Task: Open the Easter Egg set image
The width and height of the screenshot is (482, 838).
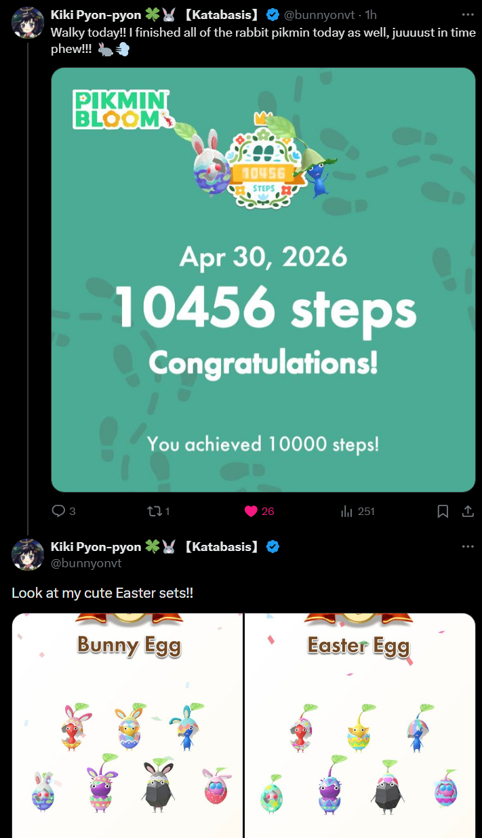Action: [x=360, y=725]
